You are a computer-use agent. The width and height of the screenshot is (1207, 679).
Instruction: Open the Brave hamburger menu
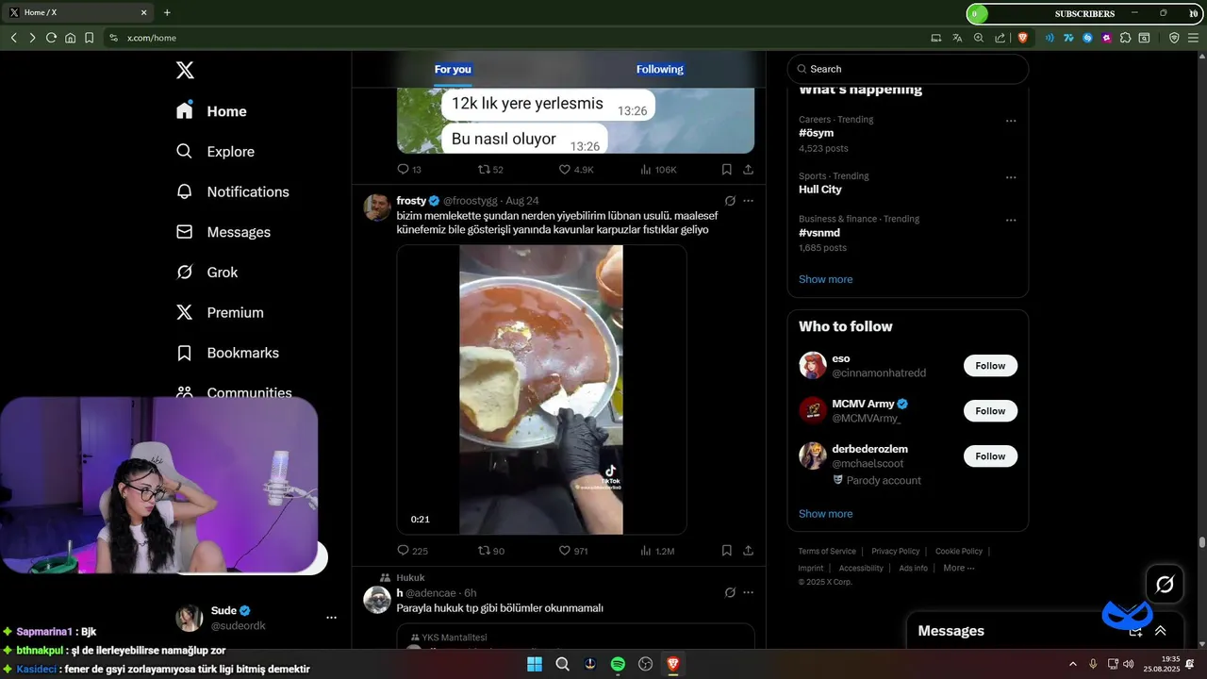pos(1194,38)
